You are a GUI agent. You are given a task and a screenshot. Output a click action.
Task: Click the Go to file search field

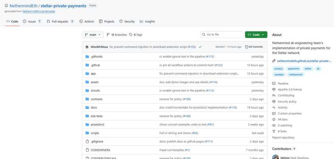222,35
